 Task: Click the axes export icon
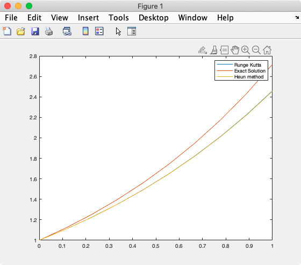point(203,50)
